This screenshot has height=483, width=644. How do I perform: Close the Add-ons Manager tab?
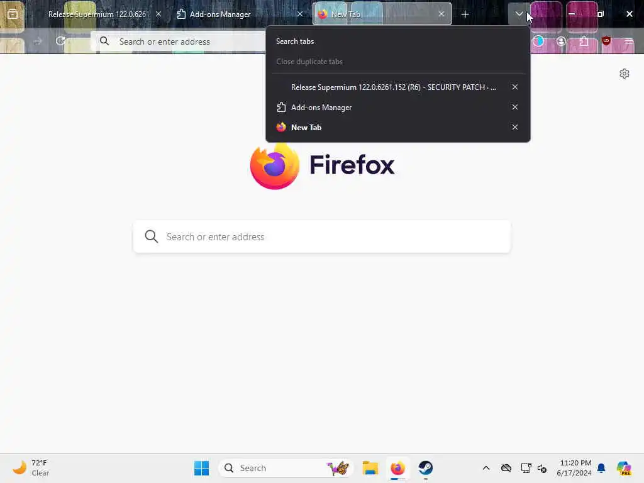(300, 14)
